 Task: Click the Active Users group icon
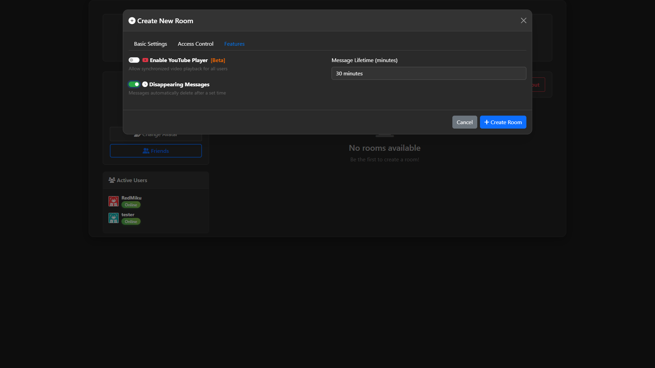tap(112, 180)
